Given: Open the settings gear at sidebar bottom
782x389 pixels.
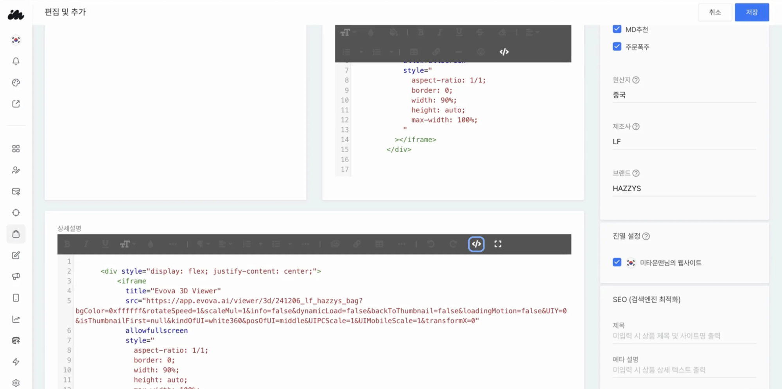Looking at the screenshot, I should [x=16, y=382].
